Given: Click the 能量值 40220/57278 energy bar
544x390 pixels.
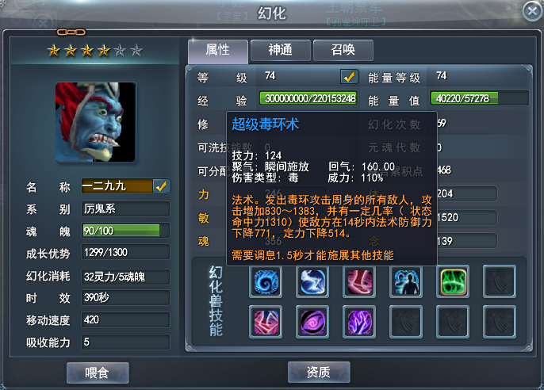Looking at the screenshot, I should coord(479,98).
